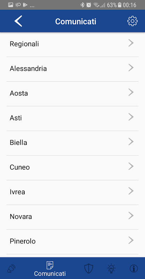Tap the Bluetooth icon in status bar
Image resolution: width=145 pixels, height=279 pixels.
[82, 5]
